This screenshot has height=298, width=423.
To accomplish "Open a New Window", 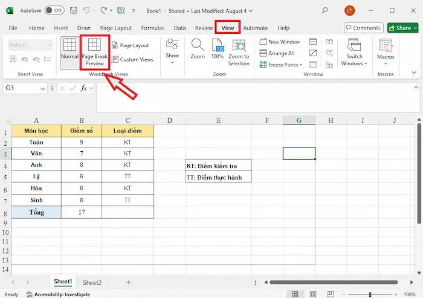I will point(279,42).
